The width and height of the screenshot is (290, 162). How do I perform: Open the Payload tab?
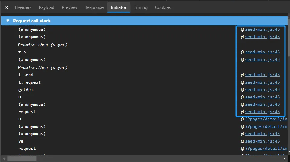coord(46,7)
